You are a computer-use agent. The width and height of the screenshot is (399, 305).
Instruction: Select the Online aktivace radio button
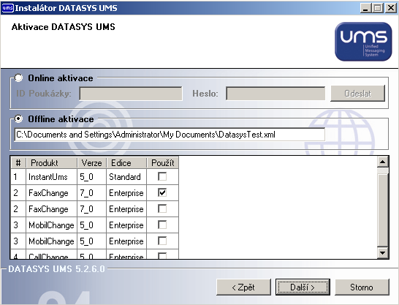click(18, 78)
